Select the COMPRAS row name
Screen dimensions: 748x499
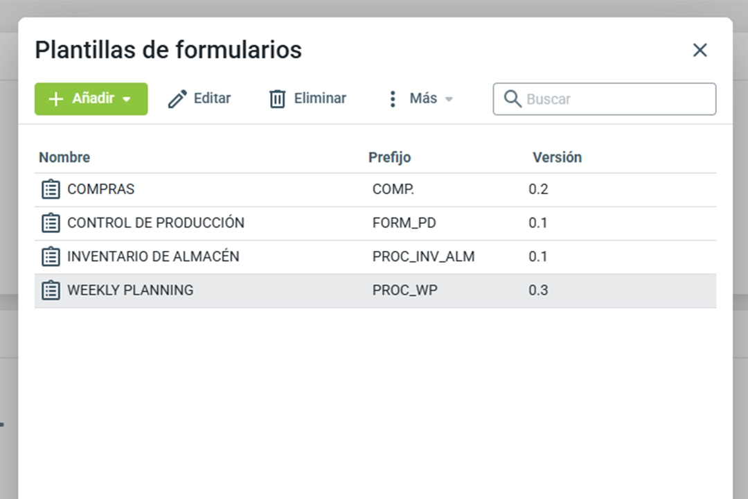point(101,189)
